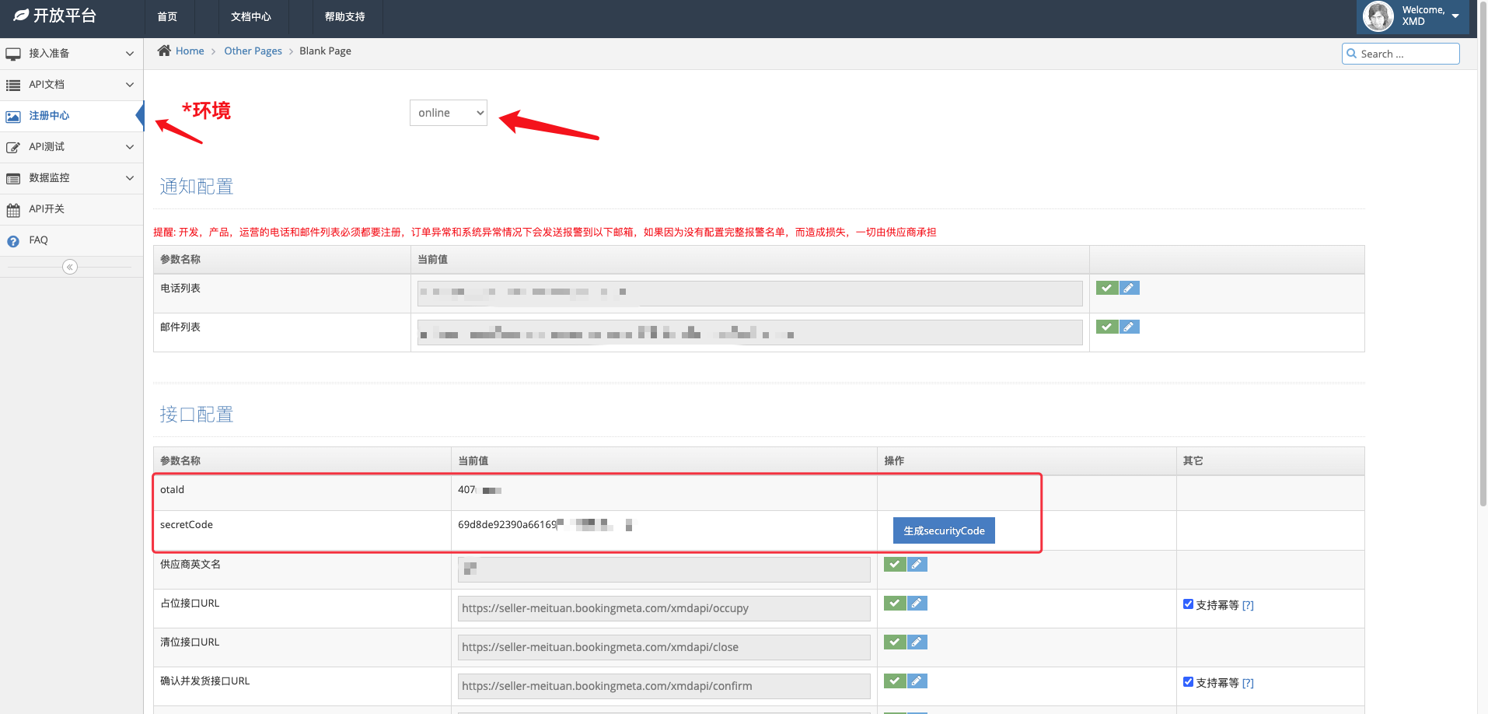This screenshot has height=714, width=1488.
Task: Click the home icon in breadcrumb
Action: tap(164, 51)
